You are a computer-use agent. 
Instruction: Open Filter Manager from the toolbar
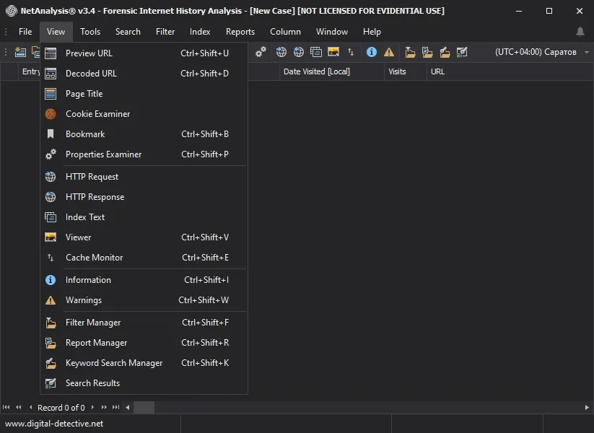410,52
